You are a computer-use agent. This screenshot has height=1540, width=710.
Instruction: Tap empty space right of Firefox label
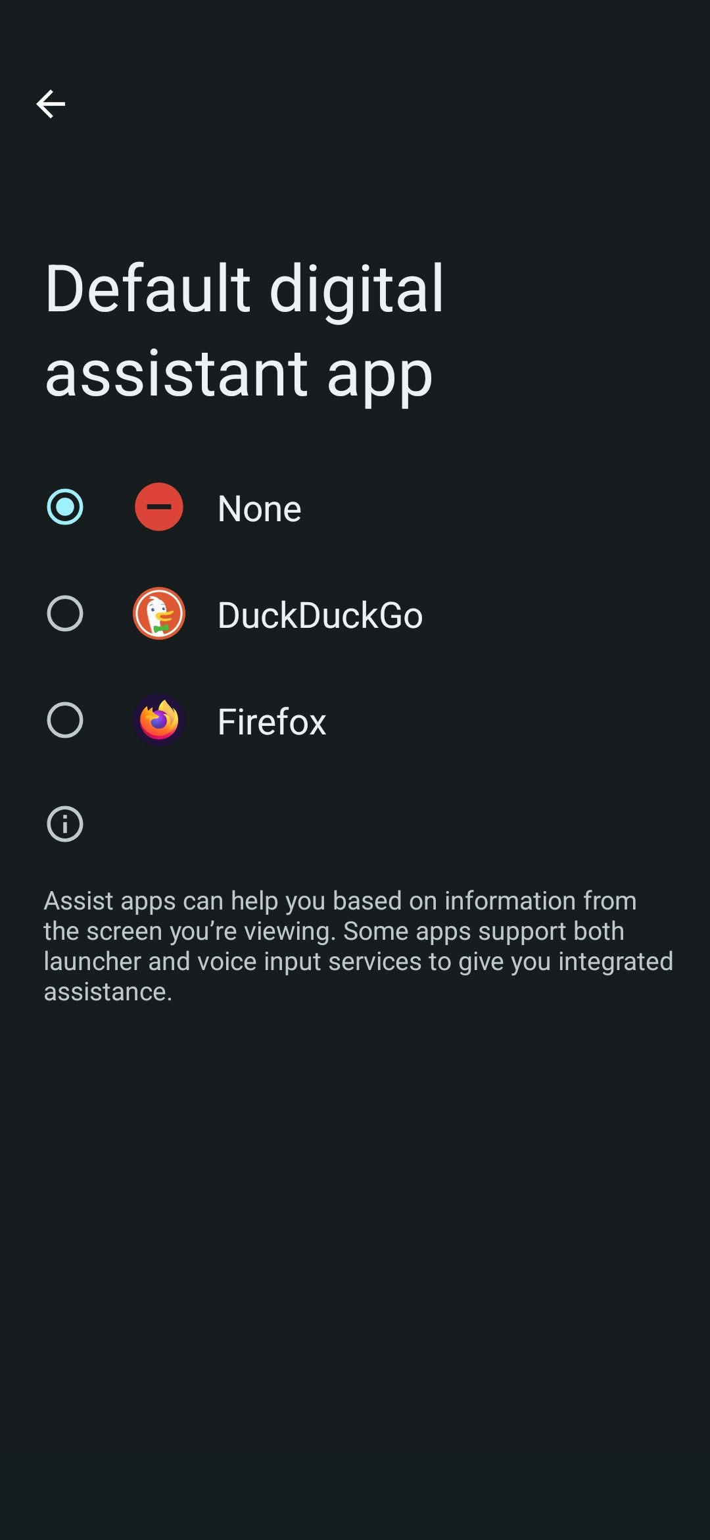point(513,721)
